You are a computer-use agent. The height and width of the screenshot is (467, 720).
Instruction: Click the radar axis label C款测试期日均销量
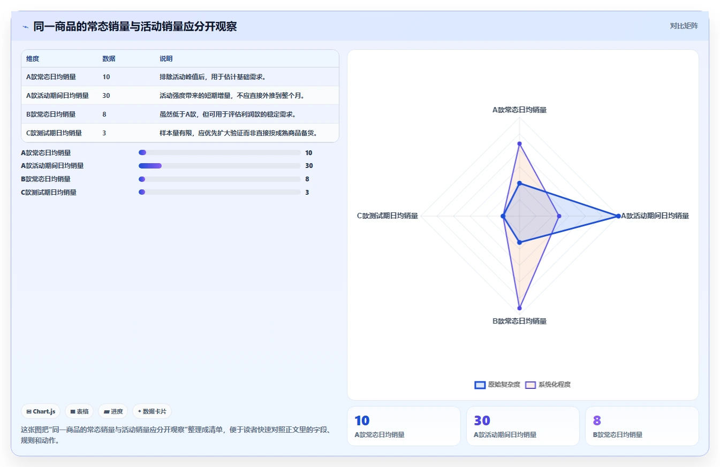point(387,216)
